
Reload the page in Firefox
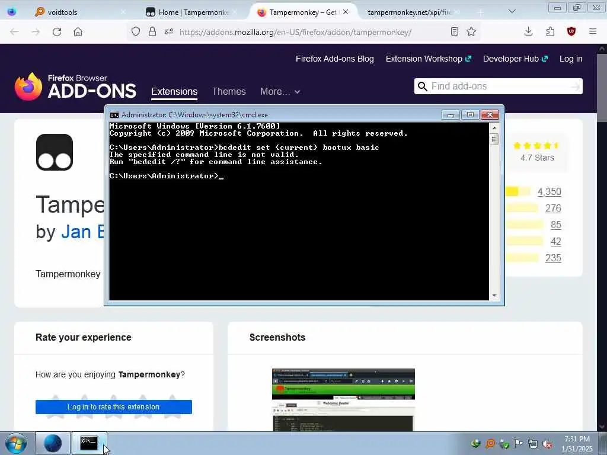57,32
